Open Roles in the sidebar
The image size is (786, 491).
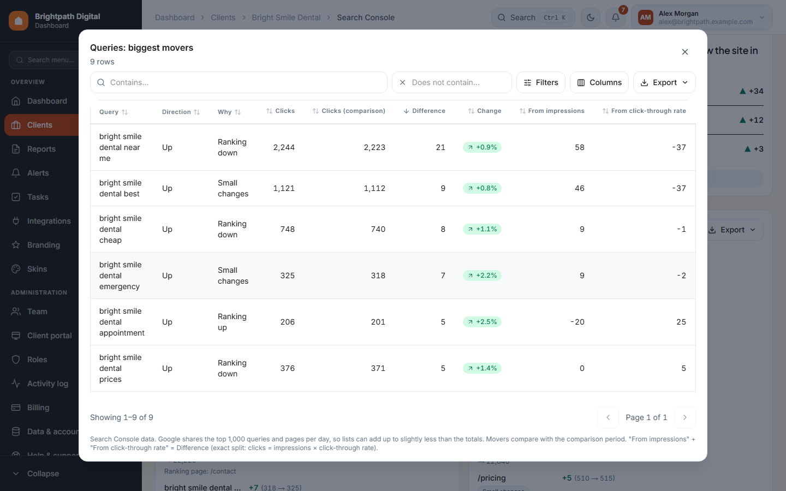[x=41, y=360]
